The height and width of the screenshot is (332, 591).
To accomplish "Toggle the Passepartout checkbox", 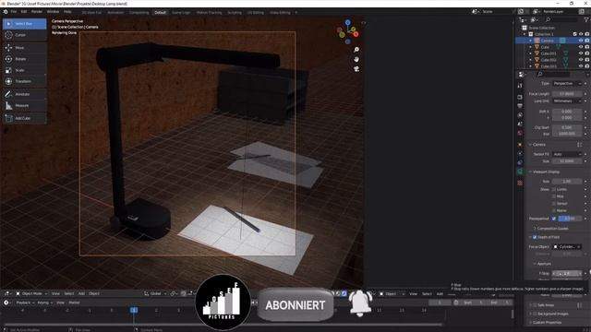I will [554, 219].
